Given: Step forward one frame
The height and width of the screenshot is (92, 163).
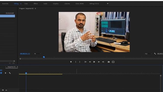Looking at the screenshot, I should pyautogui.click(x=99, y=62).
